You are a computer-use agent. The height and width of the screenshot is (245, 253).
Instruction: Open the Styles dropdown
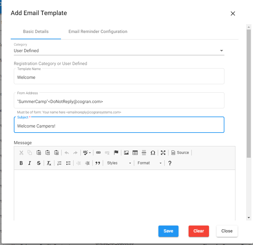tap(119, 163)
